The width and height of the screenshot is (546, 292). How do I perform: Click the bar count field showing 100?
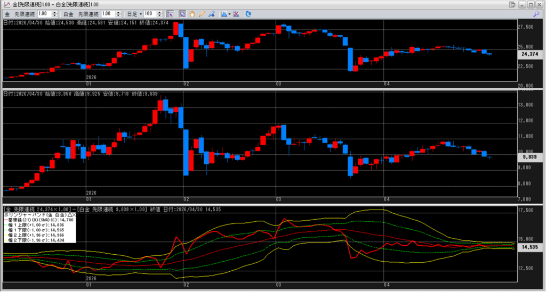coord(150,14)
